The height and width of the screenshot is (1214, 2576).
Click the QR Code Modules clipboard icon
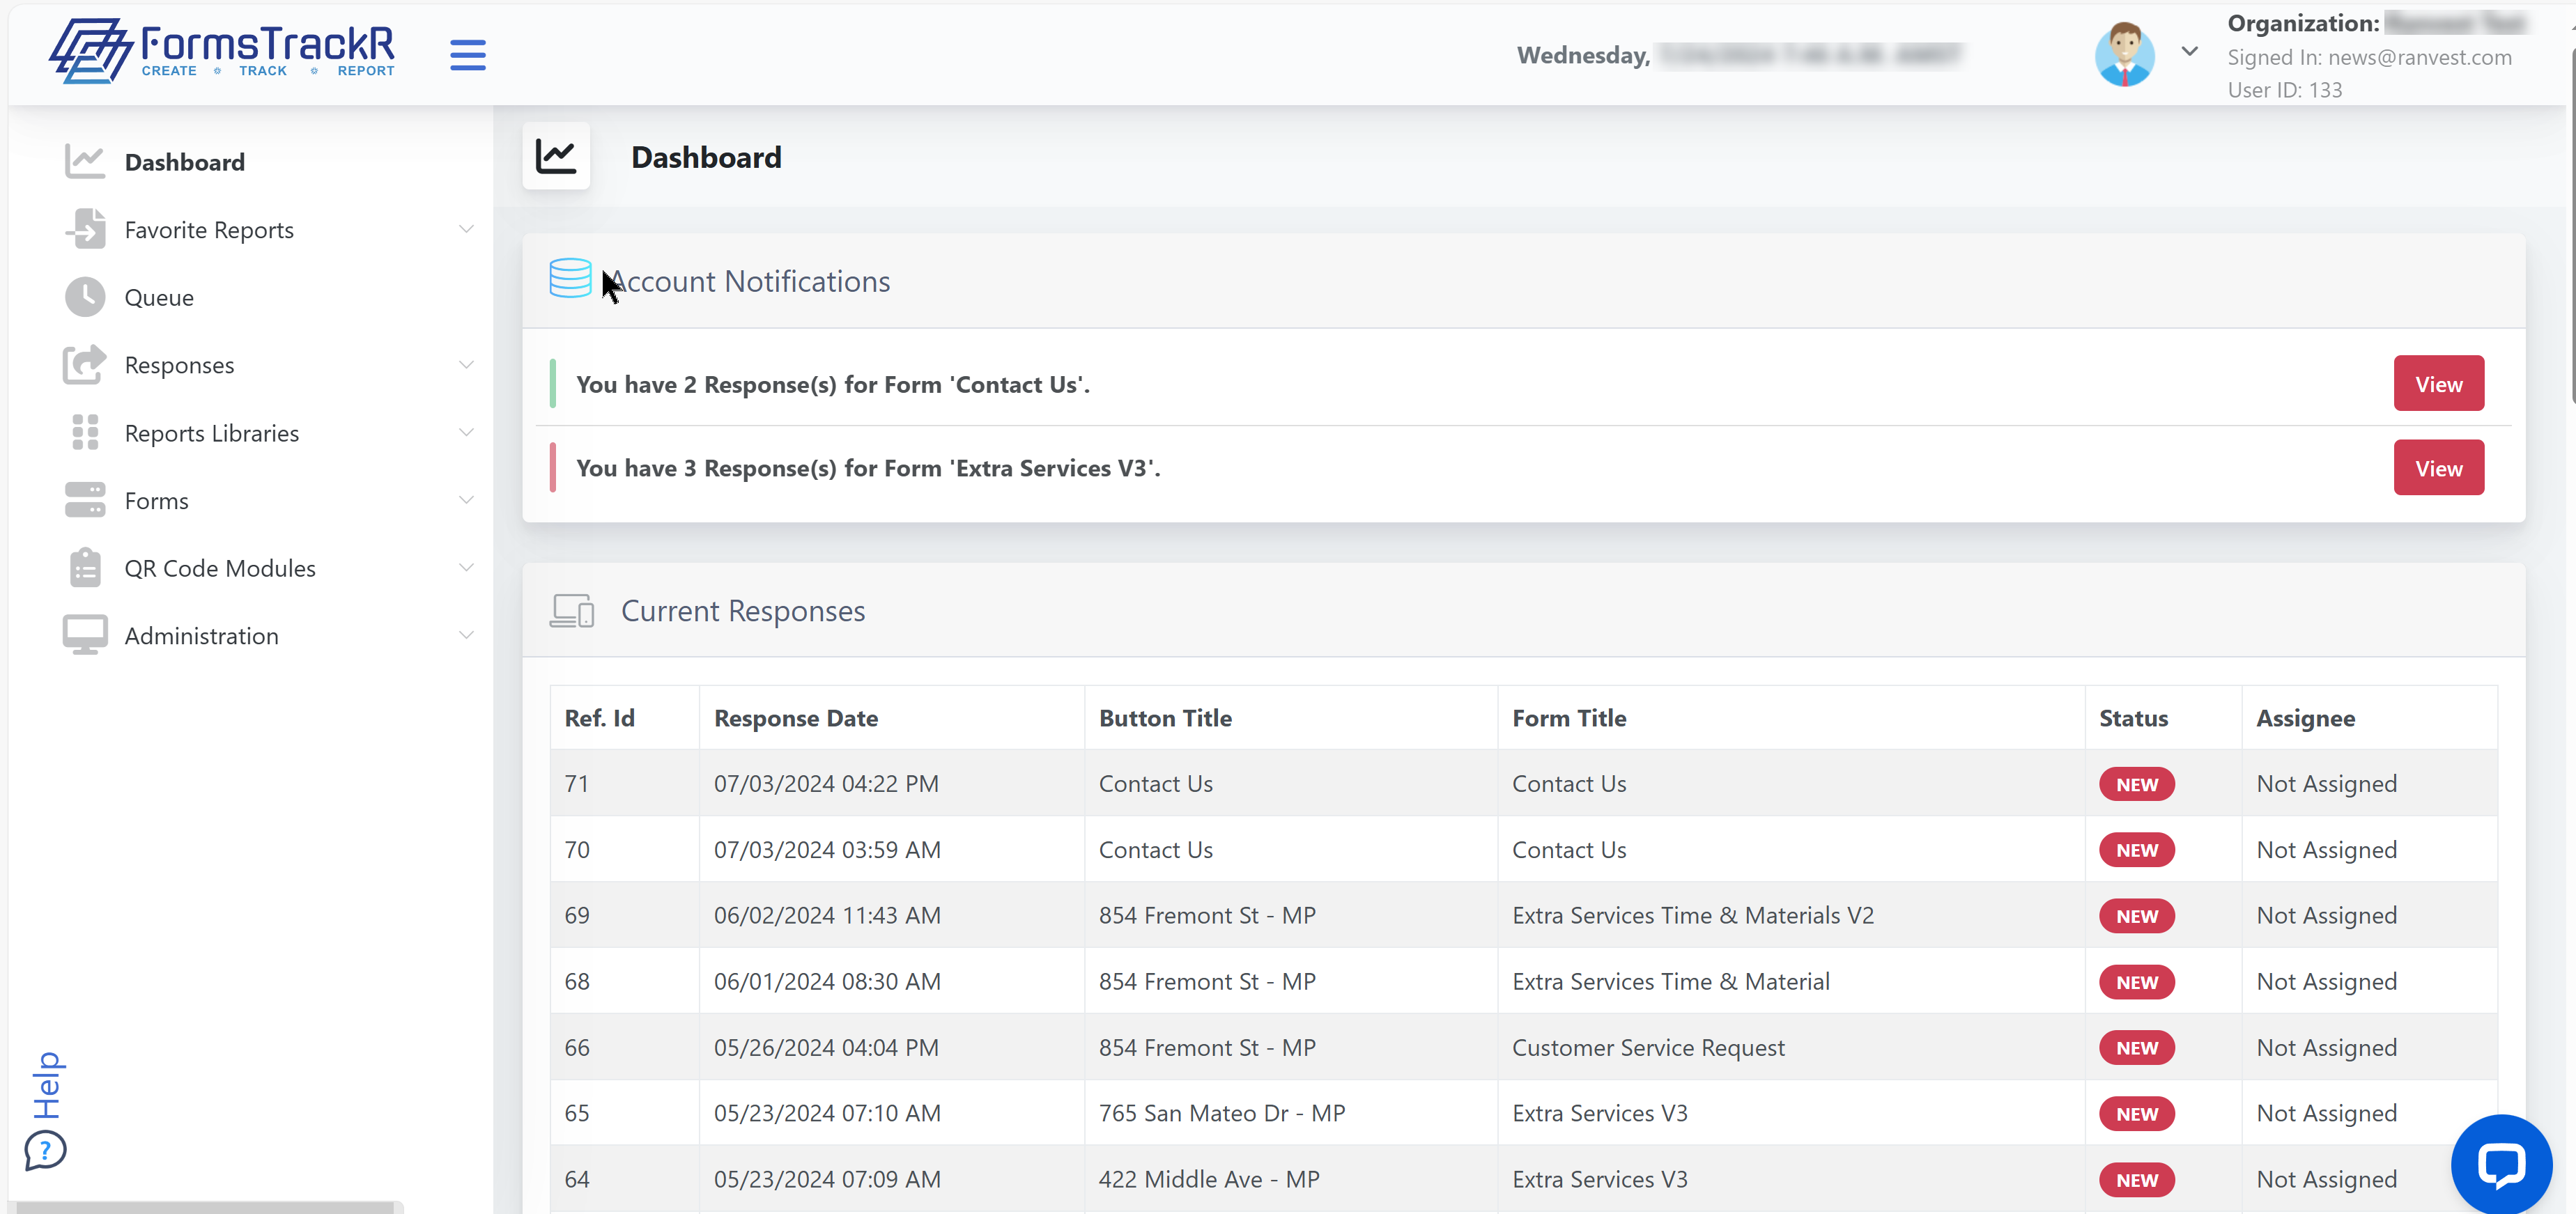[85, 567]
